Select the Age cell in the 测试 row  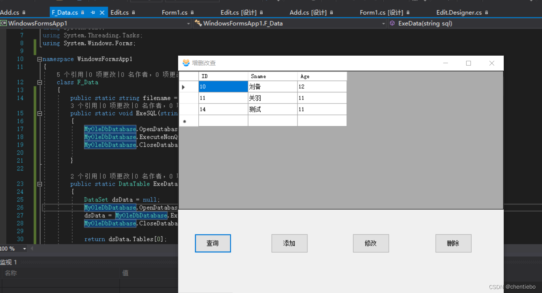322,109
